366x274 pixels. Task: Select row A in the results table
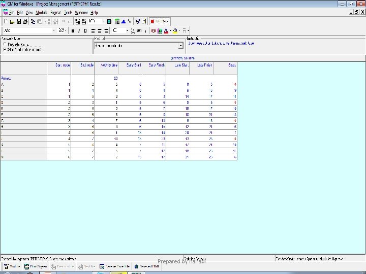pos(119,84)
